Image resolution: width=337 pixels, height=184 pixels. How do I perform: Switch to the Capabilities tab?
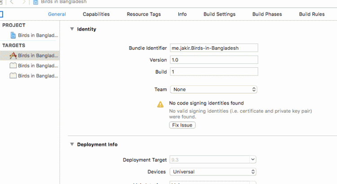(96, 14)
